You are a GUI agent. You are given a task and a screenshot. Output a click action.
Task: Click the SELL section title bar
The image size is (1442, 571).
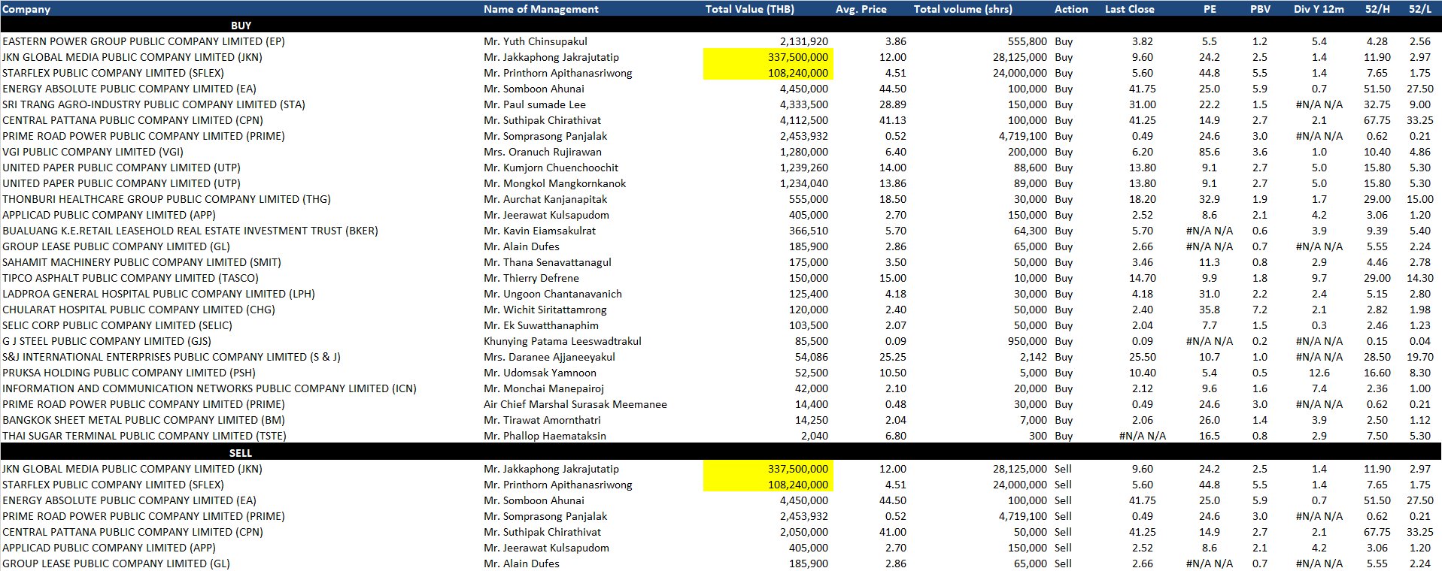241,453
